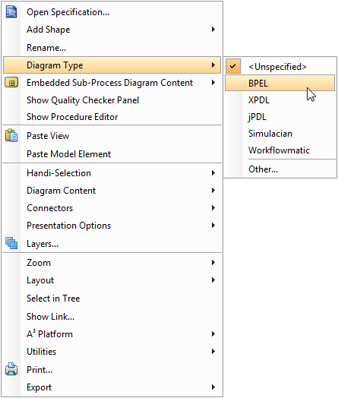Set diagram type to Workflowmatic
The image size is (338, 398).
[280, 150]
